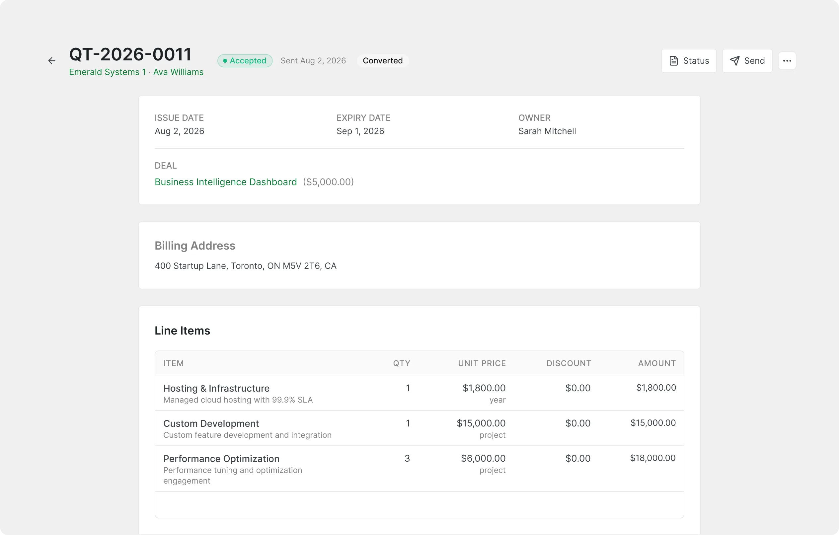This screenshot has height=535, width=839.
Task: Click the Billing Address heading
Action: [x=195, y=246]
